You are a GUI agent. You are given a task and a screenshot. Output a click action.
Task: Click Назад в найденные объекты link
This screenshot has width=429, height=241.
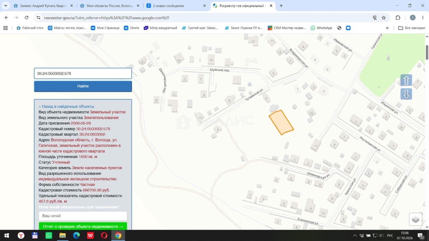coord(66,107)
